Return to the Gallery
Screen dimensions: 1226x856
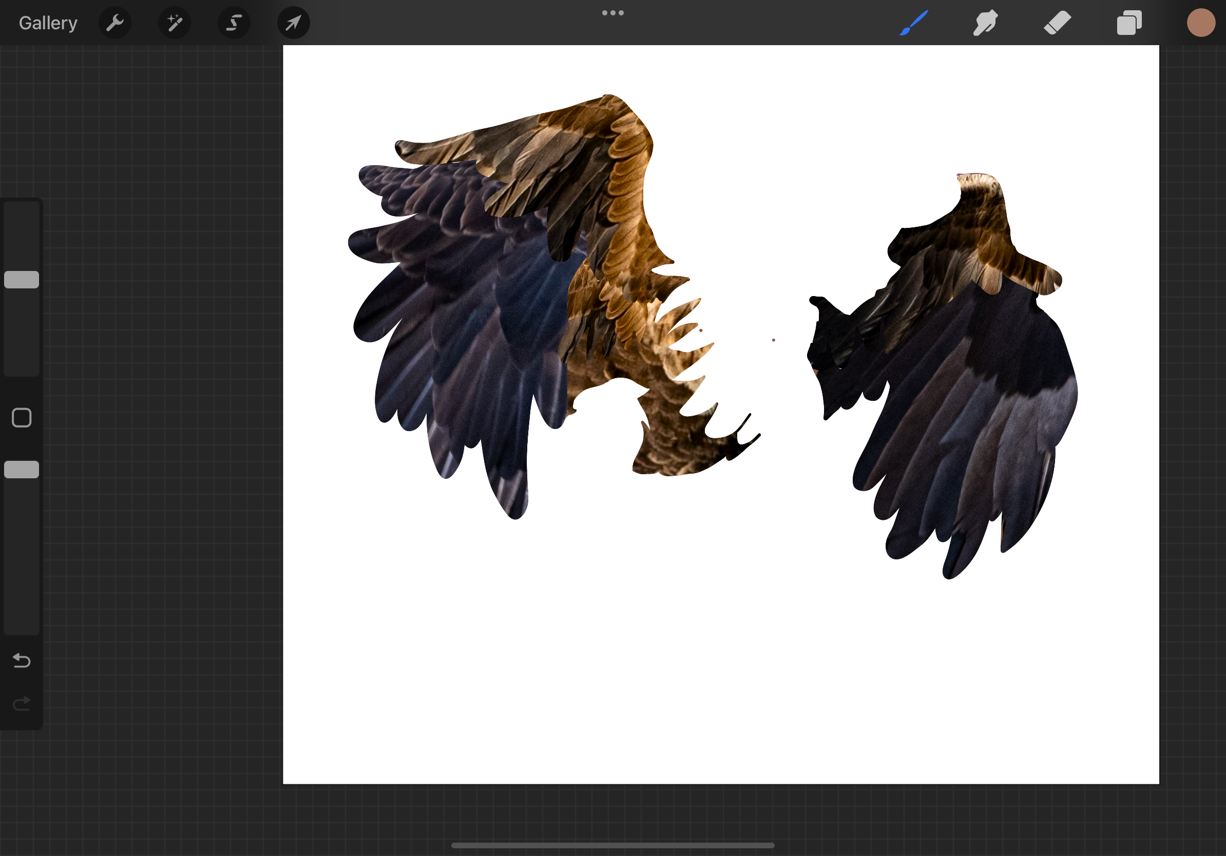click(x=48, y=23)
